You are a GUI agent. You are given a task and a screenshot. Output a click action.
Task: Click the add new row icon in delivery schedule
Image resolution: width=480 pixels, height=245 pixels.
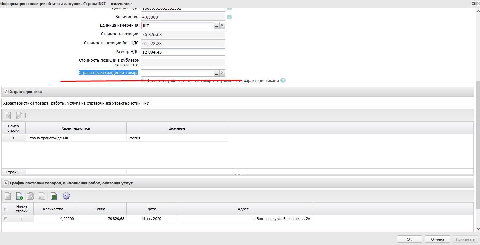[x=20, y=196]
